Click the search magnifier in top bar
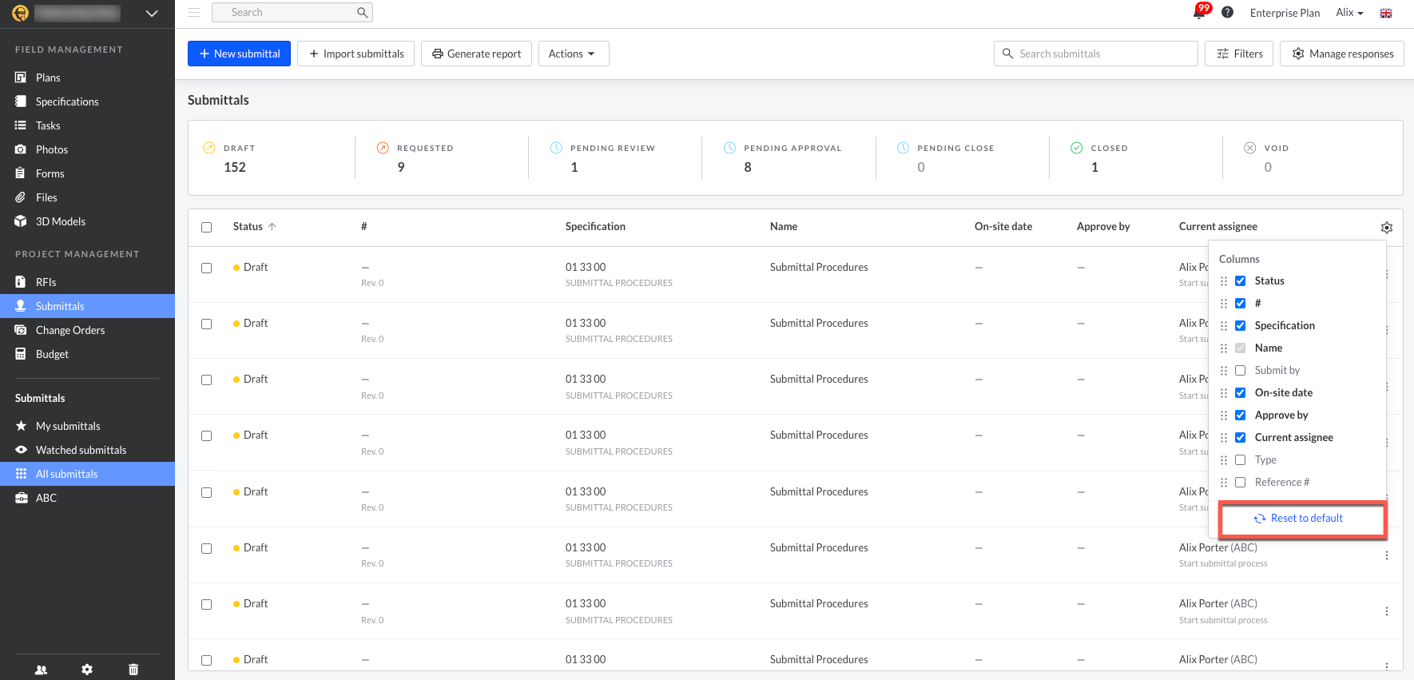Viewport: 1414px width, 680px height. [362, 12]
